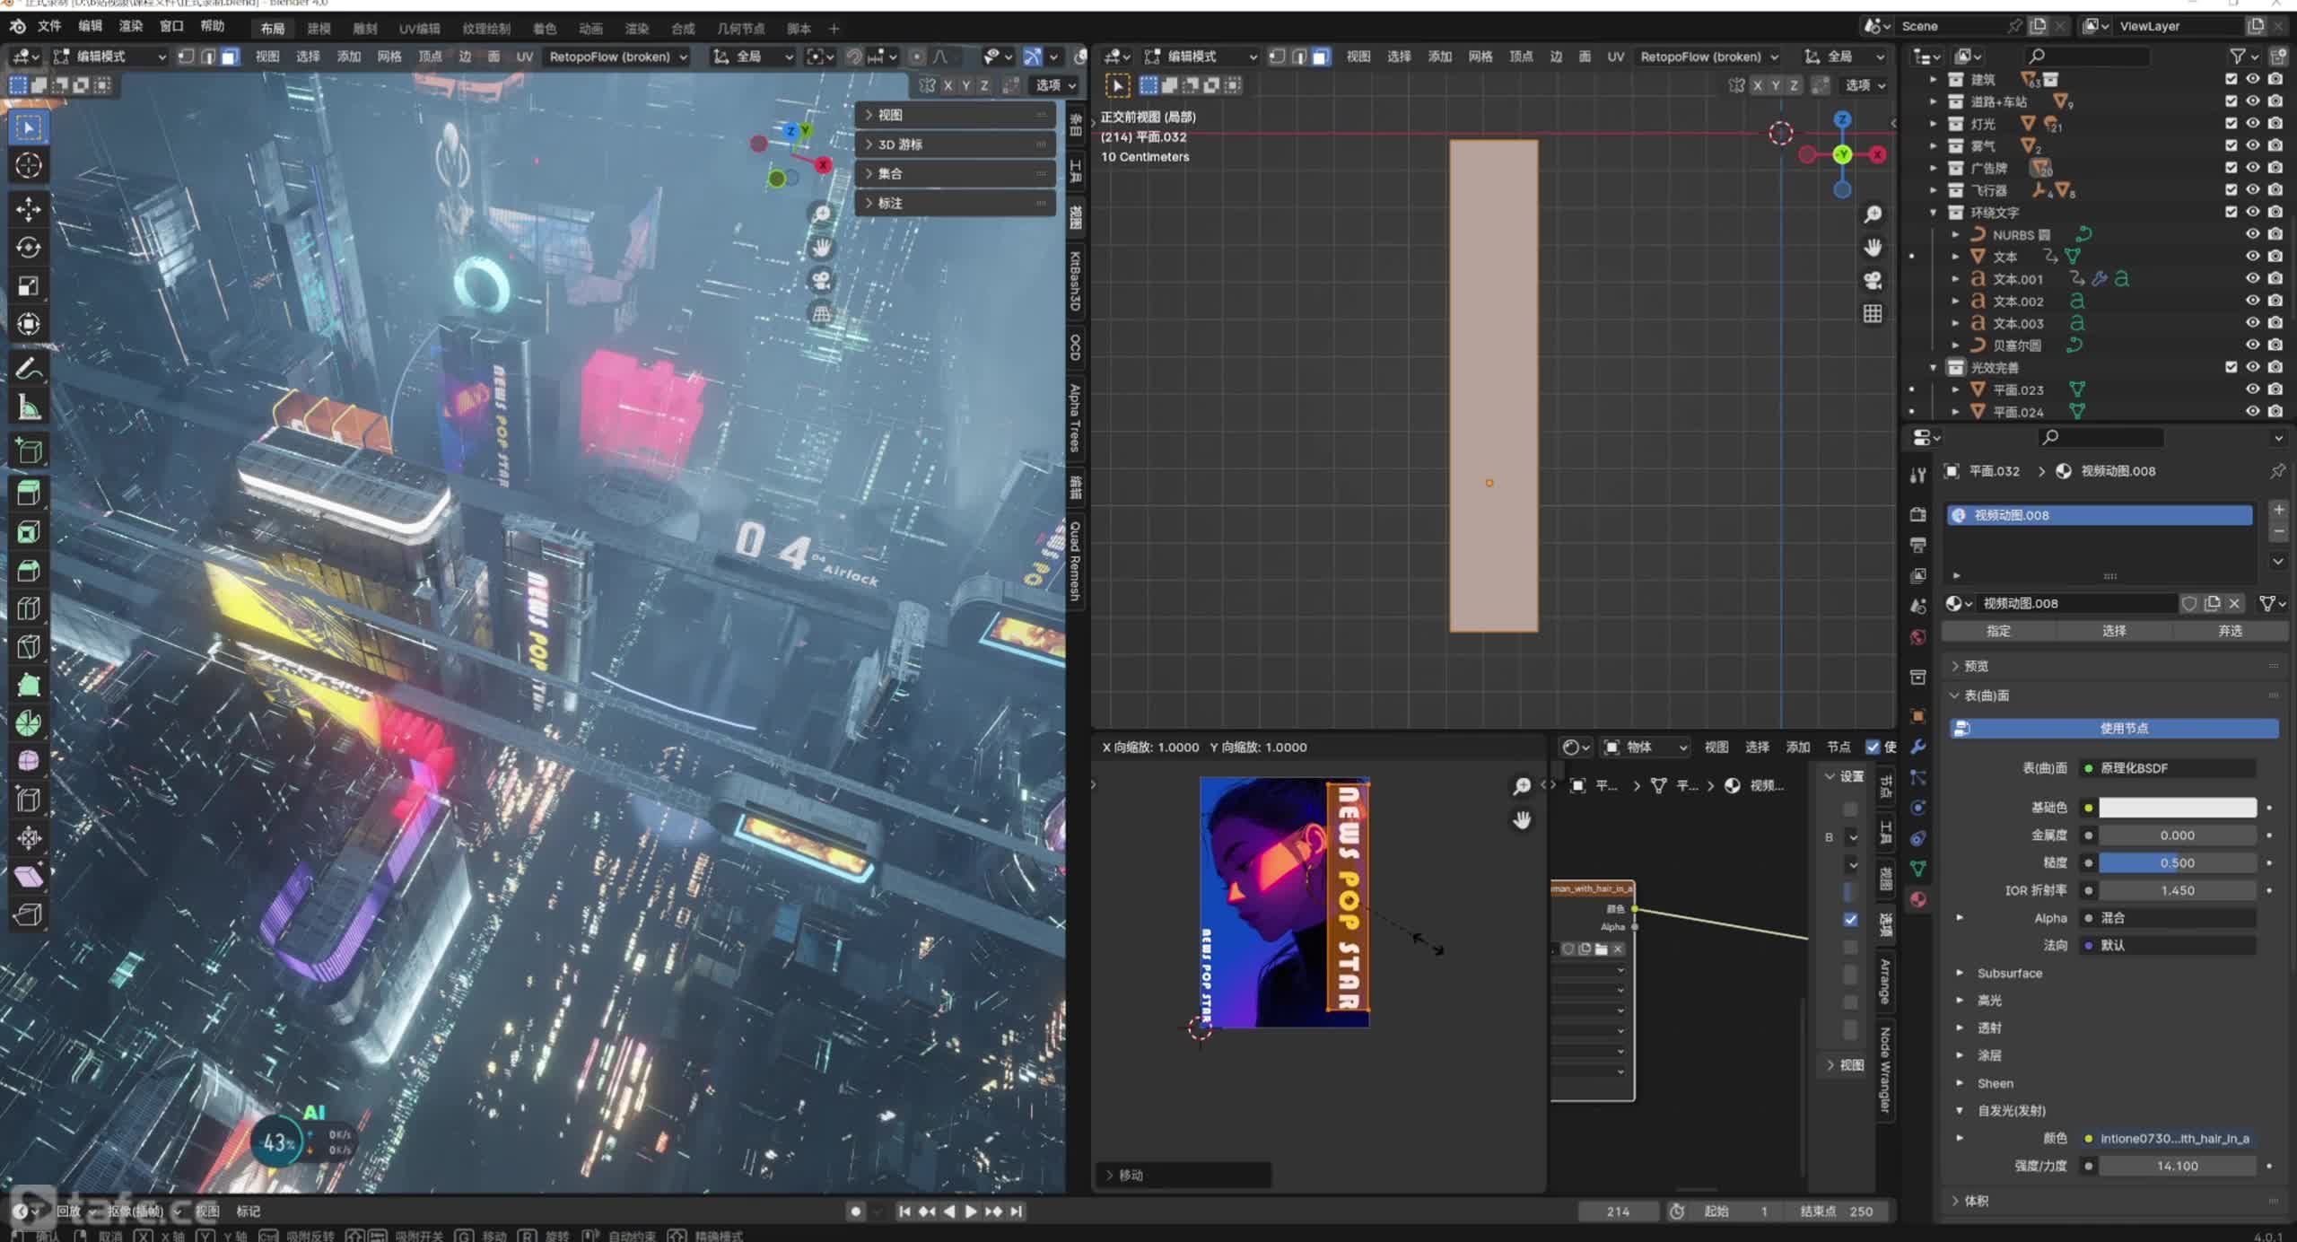Hide 平面.023 object with eye icon
2297x1242 pixels.
coord(2253,389)
